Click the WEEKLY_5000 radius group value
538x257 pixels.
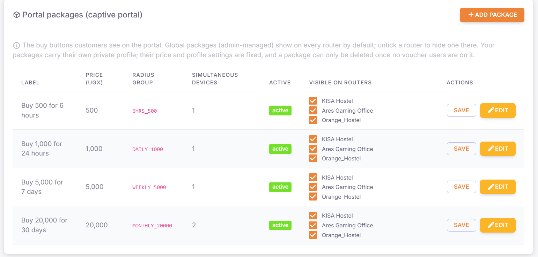point(149,187)
